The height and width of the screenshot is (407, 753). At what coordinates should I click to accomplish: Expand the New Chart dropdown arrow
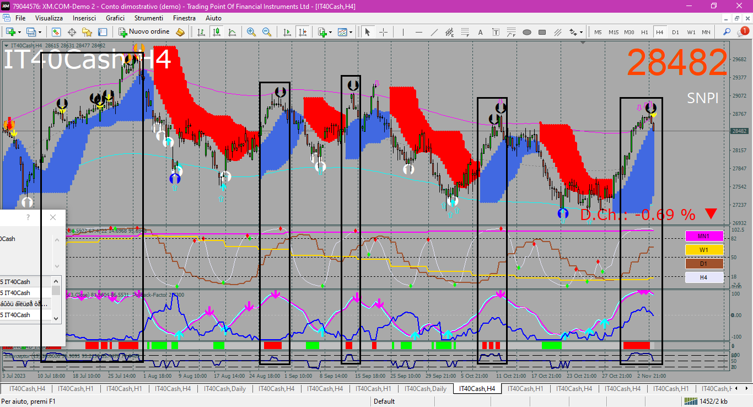pyautogui.click(x=19, y=32)
